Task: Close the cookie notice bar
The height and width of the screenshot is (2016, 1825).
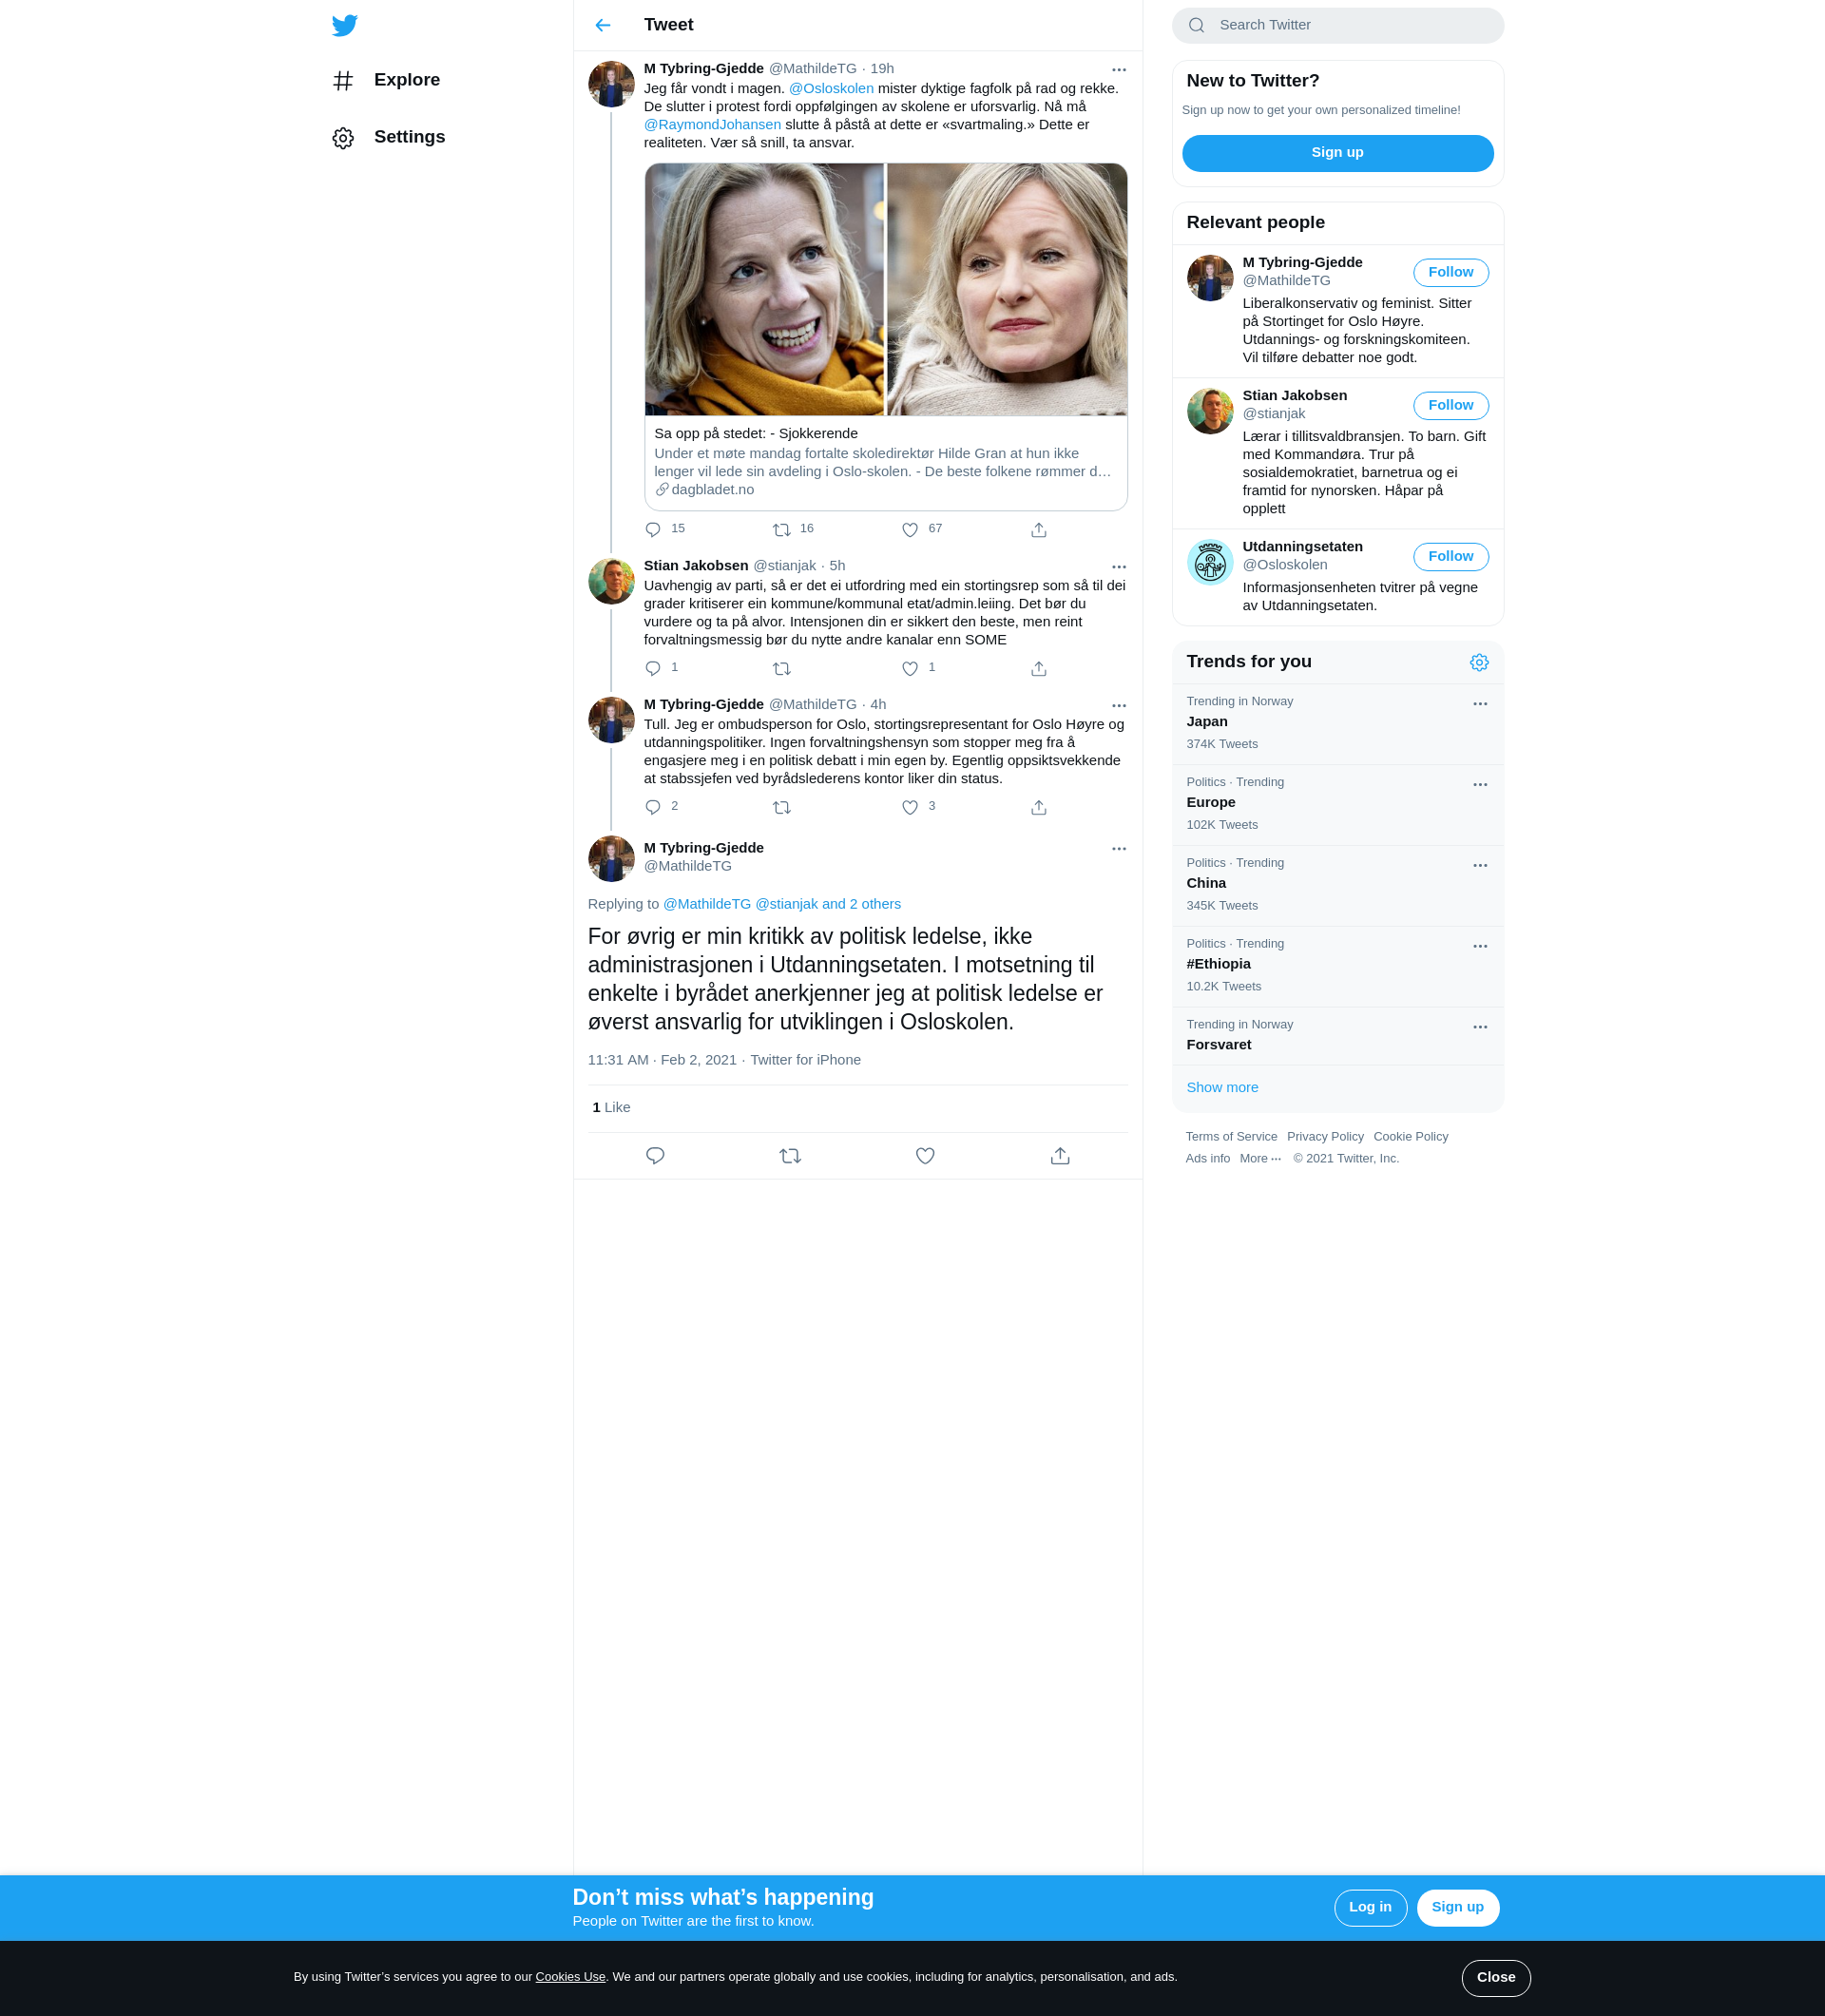Action: [x=1495, y=1977]
